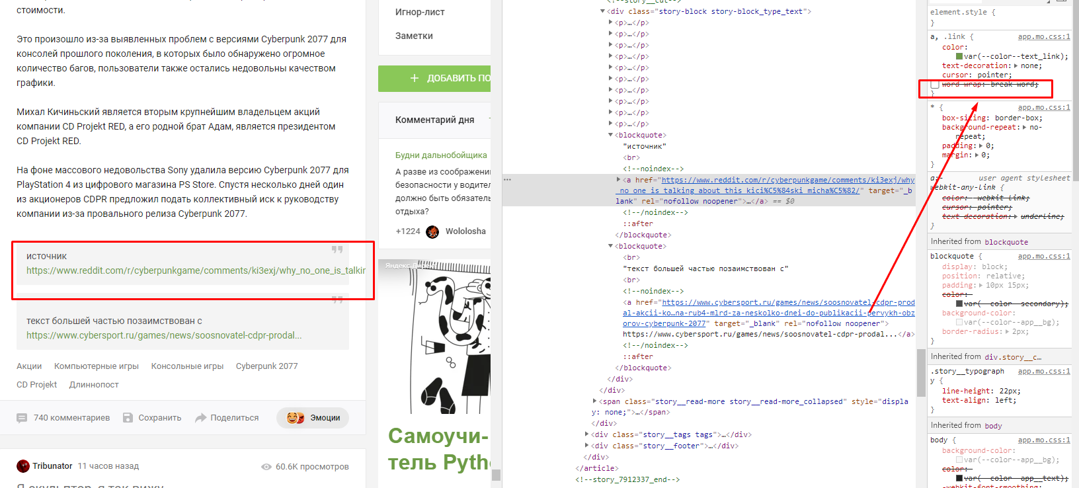Collapse the story-block div node in DevTools
The image size is (1079, 488).
pyautogui.click(x=602, y=11)
